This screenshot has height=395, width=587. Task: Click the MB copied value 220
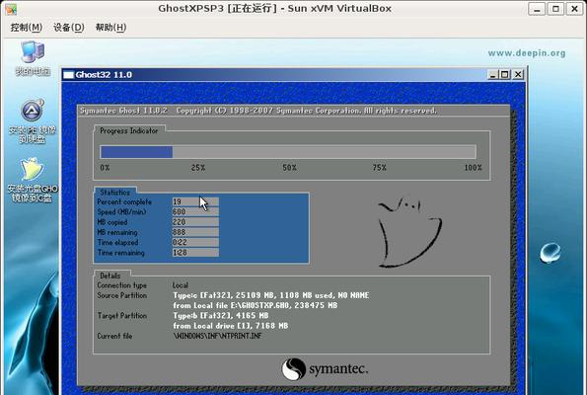(195, 222)
